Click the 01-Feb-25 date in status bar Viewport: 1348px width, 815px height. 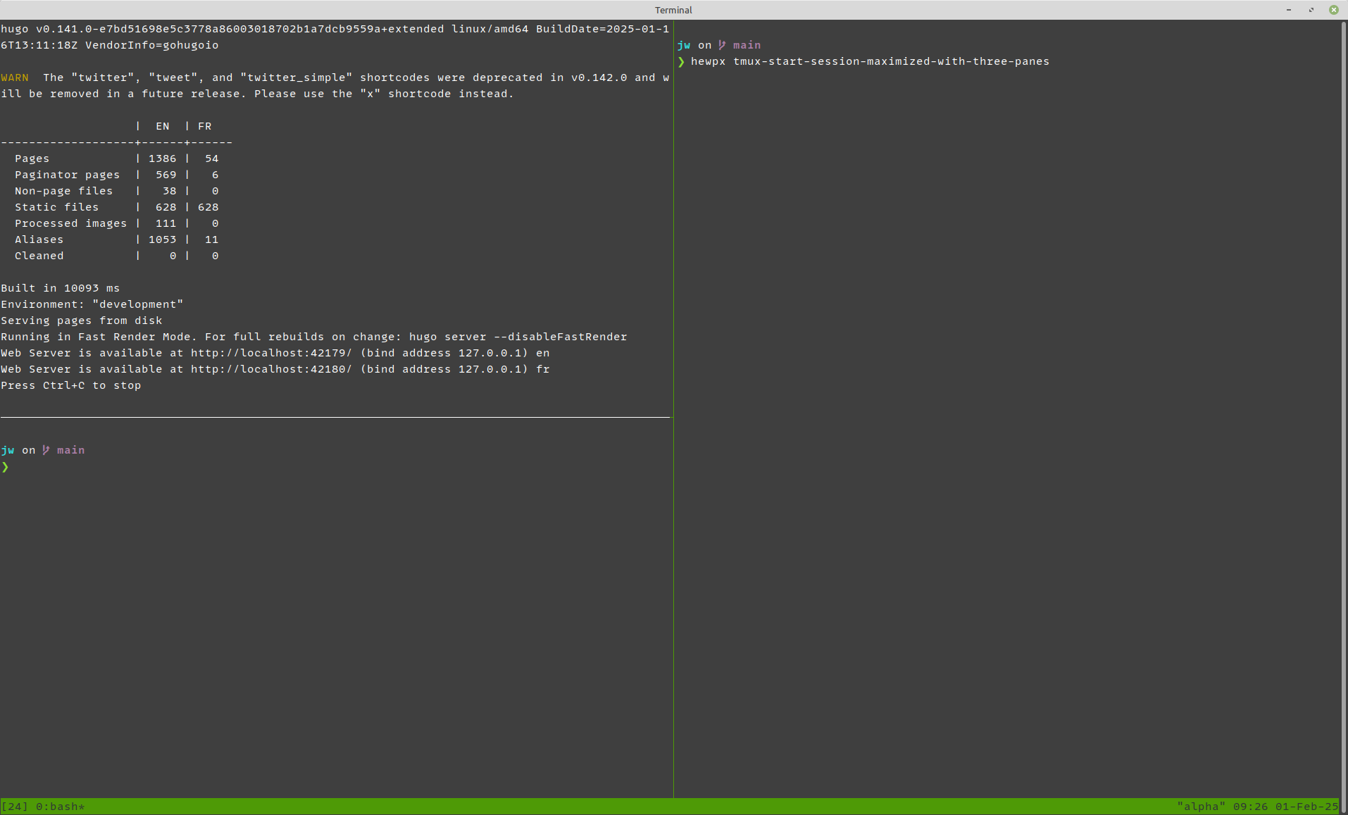(x=1306, y=807)
